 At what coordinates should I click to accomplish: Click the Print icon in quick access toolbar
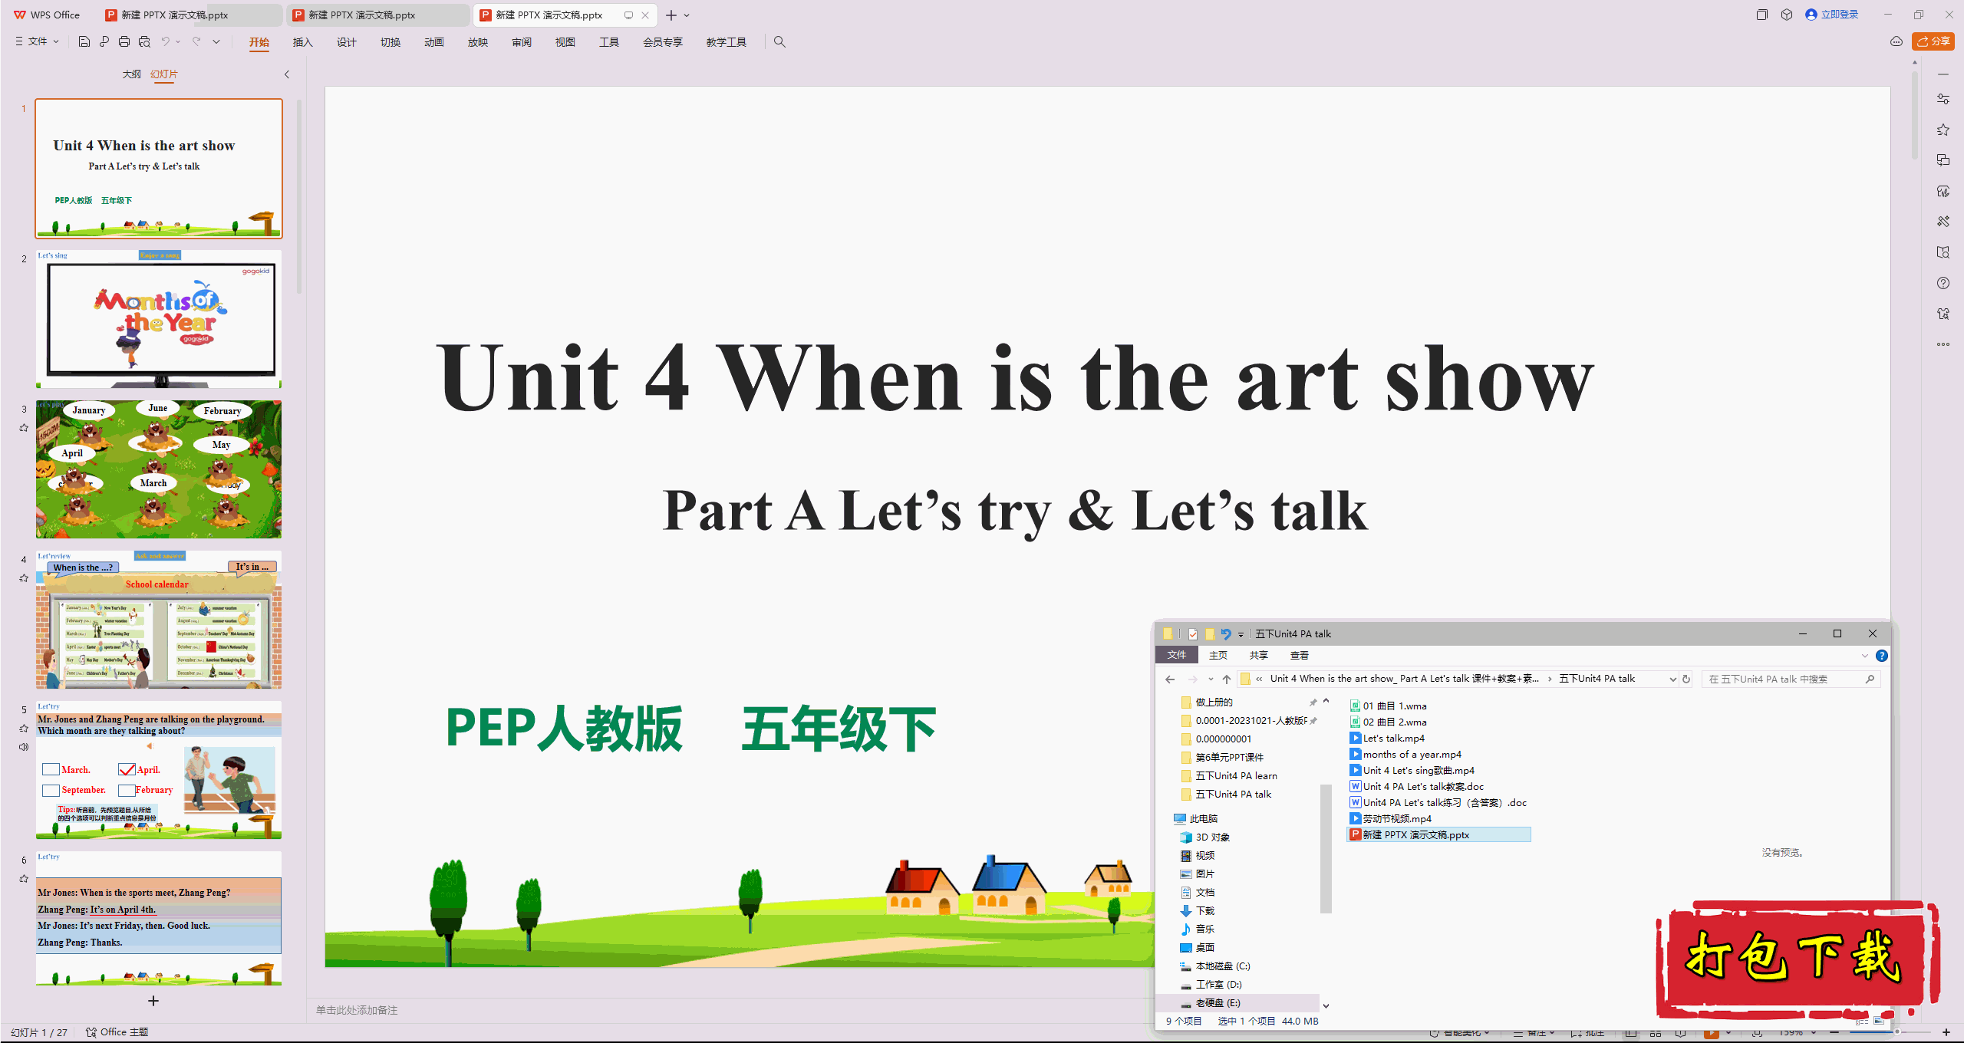coord(124,41)
